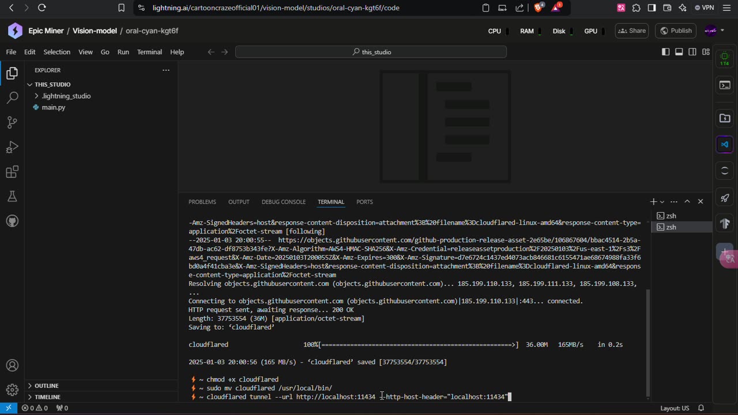Reload the browser page

click(42, 7)
